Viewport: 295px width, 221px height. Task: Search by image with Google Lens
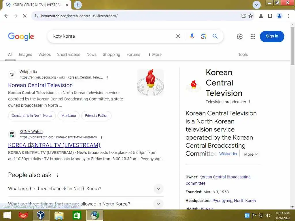[203, 36]
